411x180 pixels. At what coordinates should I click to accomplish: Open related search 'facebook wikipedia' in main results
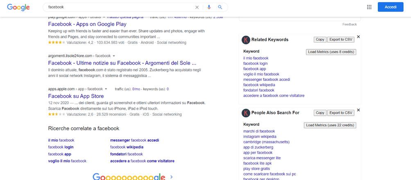click(x=126, y=147)
